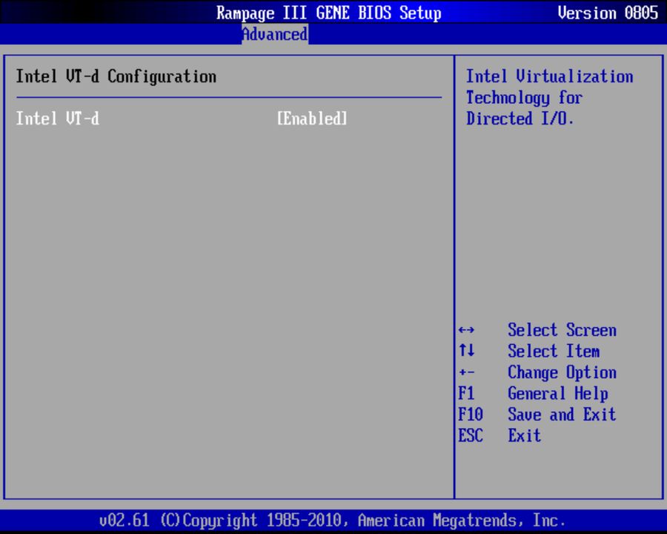Select the Intel VT-d setting label

coord(57,119)
